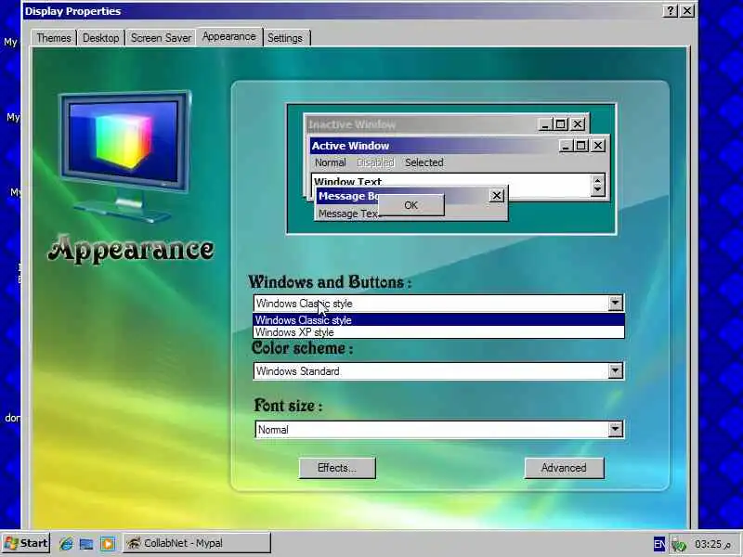
Task: Click the monitor with color cube image
Action: pos(124,154)
